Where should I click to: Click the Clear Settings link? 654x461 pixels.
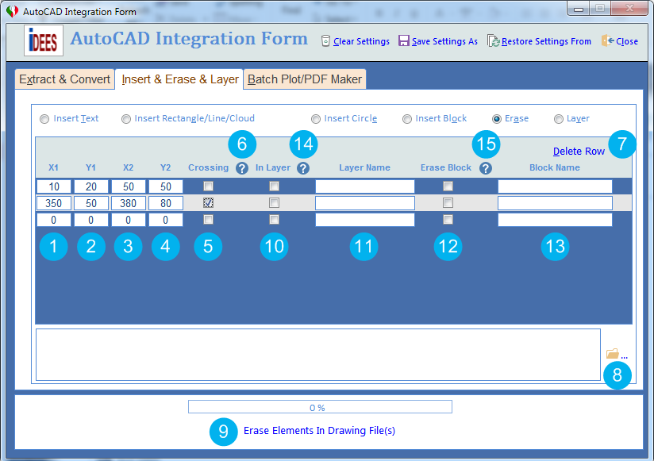(361, 41)
